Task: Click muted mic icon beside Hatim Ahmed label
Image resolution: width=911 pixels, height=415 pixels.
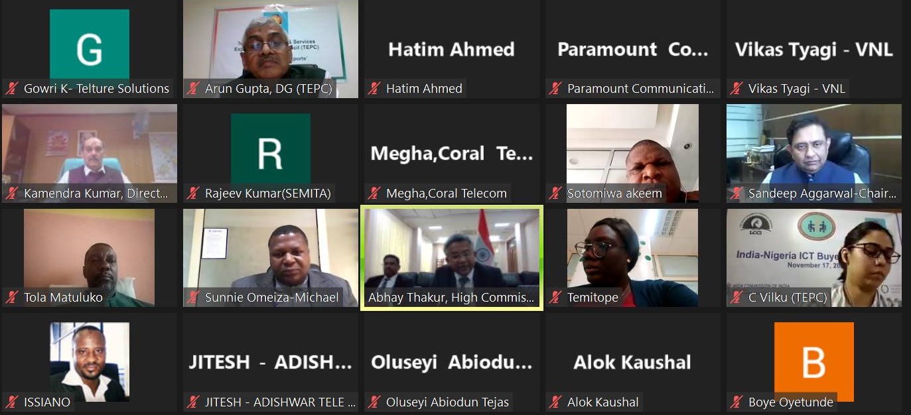Action: [374, 89]
